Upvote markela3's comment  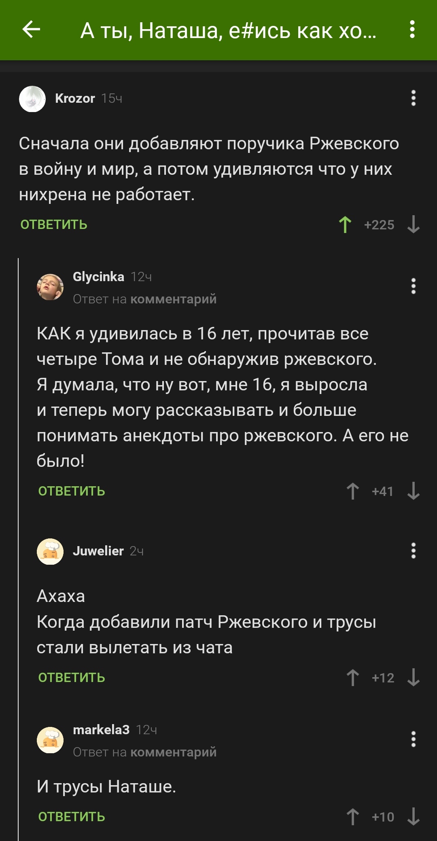pos(352,817)
